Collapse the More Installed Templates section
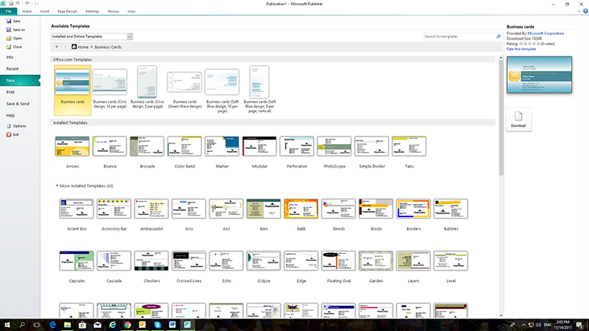The height and width of the screenshot is (331, 589). [57, 185]
